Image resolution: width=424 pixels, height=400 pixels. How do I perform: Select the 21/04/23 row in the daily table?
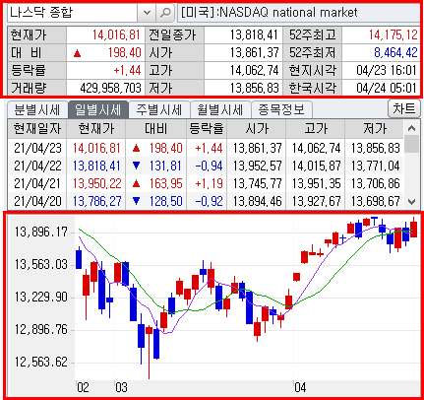206,148
